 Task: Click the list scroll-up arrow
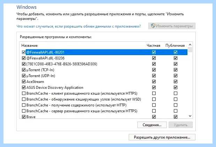(x=190, y=45)
